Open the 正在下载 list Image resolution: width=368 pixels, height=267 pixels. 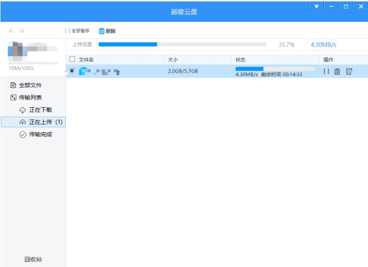pyautogui.click(x=35, y=110)
